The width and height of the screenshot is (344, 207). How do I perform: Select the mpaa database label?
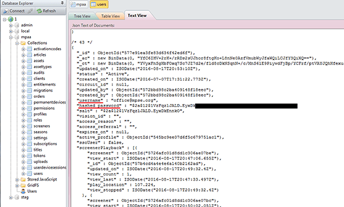coord(26,37)
